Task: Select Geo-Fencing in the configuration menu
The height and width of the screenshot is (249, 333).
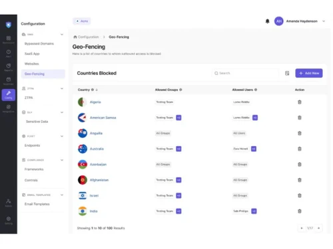Action: click(x=43, y=74)
